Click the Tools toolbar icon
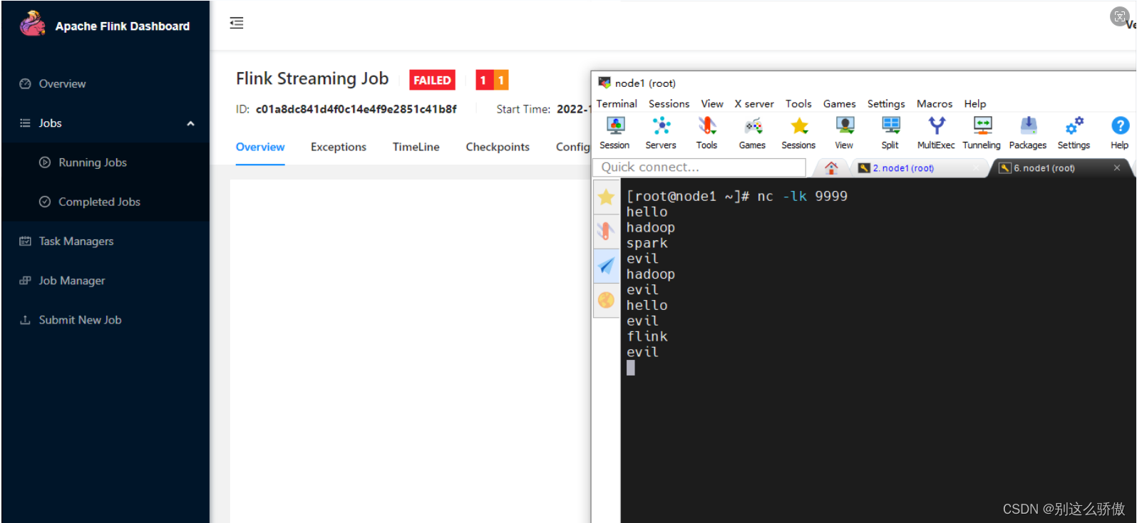 click(706, 133)
